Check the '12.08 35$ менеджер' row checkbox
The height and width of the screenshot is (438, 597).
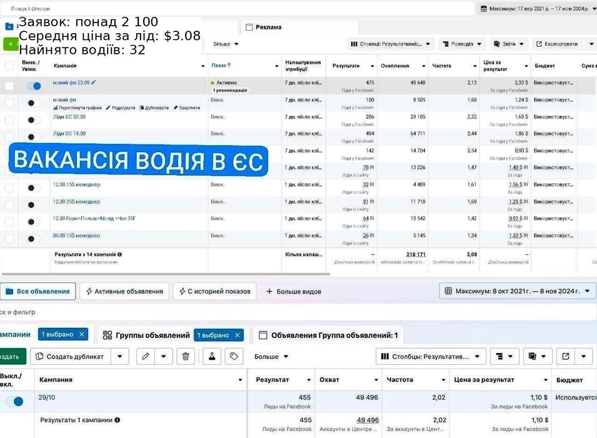[9, 205]
